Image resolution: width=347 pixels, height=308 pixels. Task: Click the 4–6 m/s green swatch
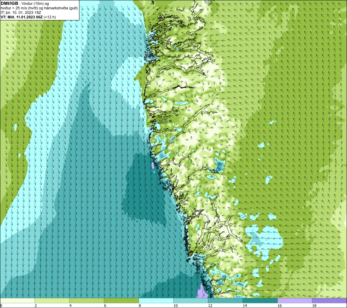(87, 300)
